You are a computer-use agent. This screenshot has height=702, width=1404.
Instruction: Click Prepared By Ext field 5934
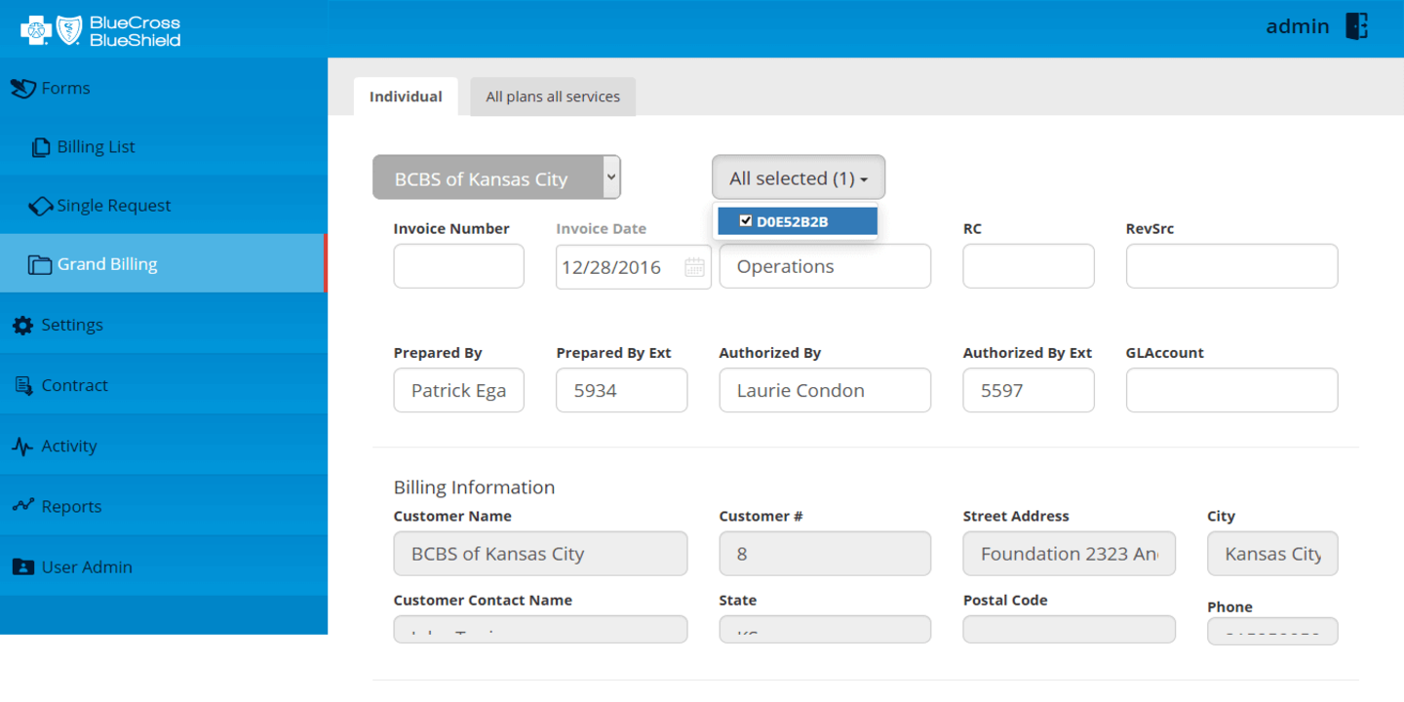621,390
